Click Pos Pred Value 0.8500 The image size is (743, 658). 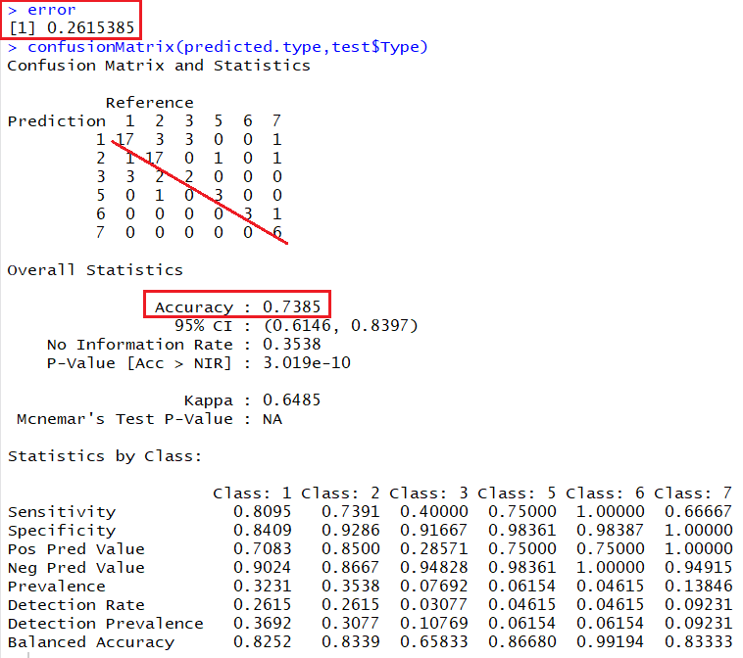pos(351,548)
